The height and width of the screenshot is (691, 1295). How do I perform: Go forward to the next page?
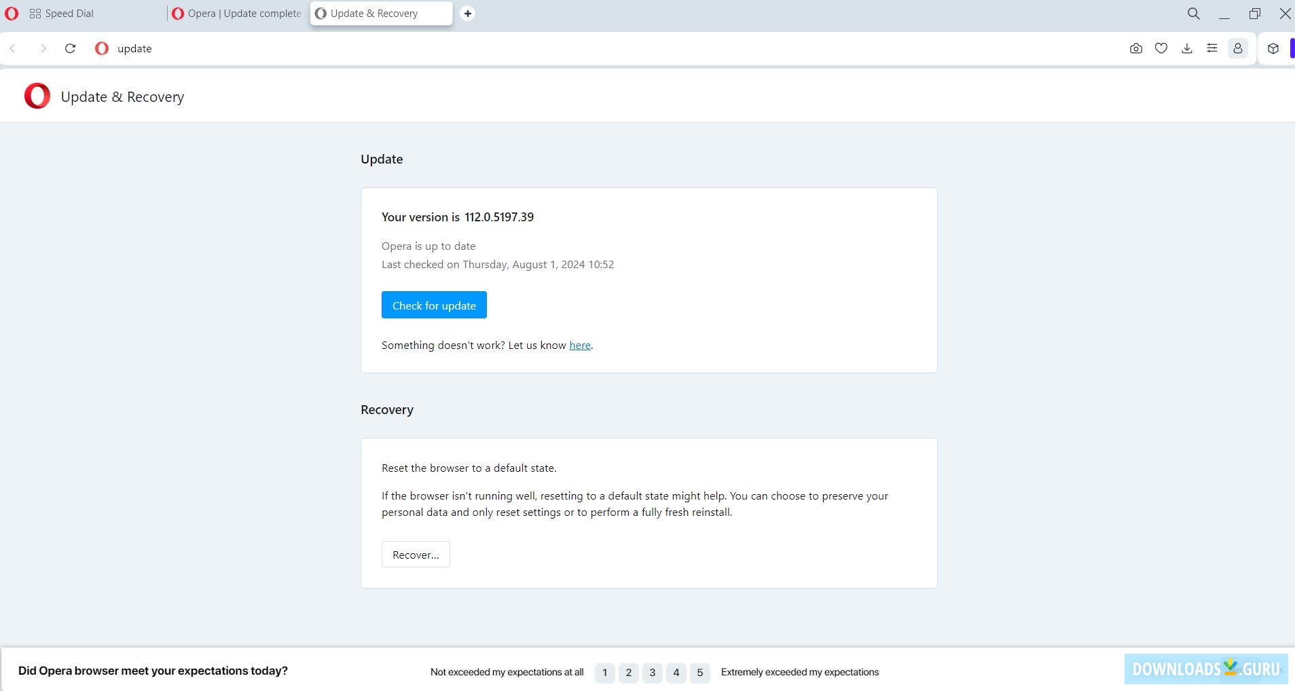click(43, 49)
